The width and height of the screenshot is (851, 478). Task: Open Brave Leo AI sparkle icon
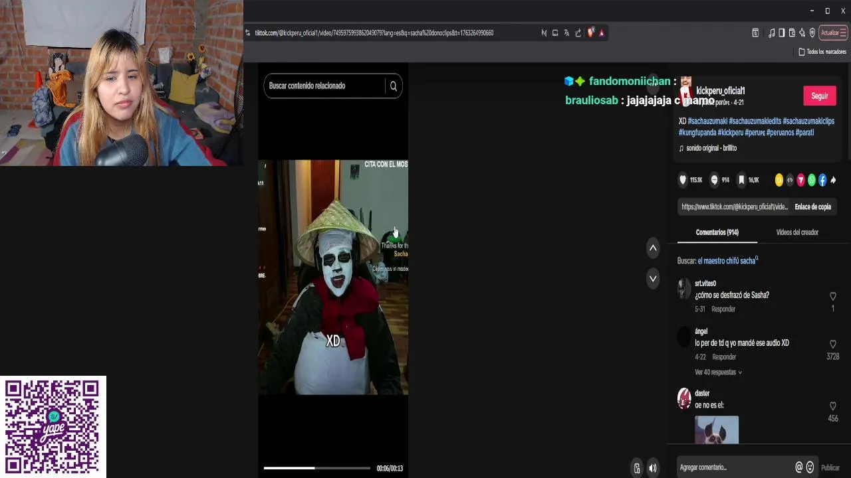click(802, 33)
